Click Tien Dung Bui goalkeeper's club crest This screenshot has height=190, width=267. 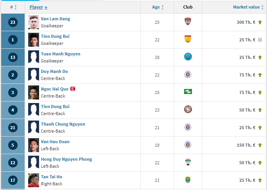pyautogui.click(x=188, y=39)
